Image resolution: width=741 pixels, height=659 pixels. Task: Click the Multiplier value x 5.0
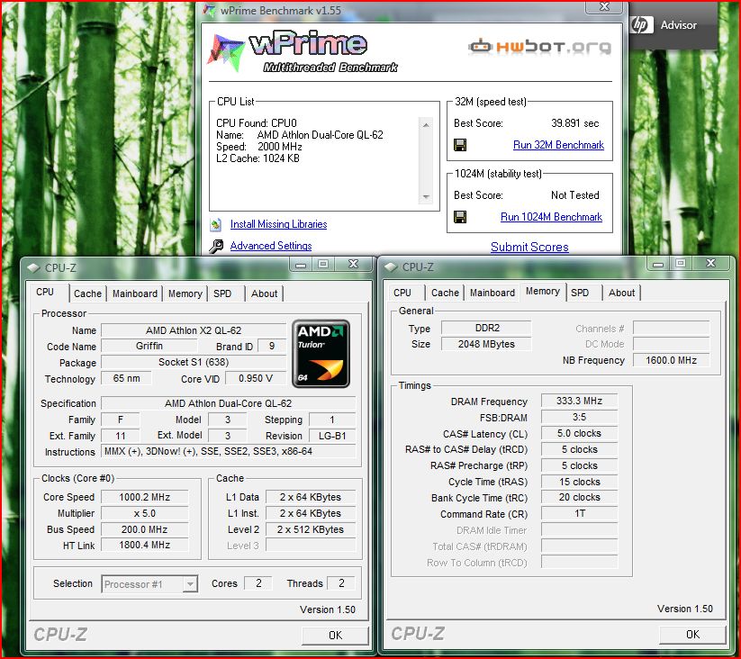[x=145, y=513]
